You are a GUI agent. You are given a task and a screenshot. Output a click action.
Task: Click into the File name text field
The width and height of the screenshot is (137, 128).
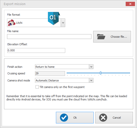[49, 37]
